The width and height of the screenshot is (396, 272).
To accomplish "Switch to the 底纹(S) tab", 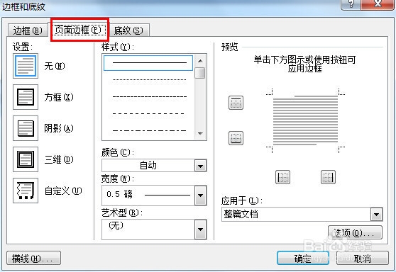I will (x=128, y=30).
